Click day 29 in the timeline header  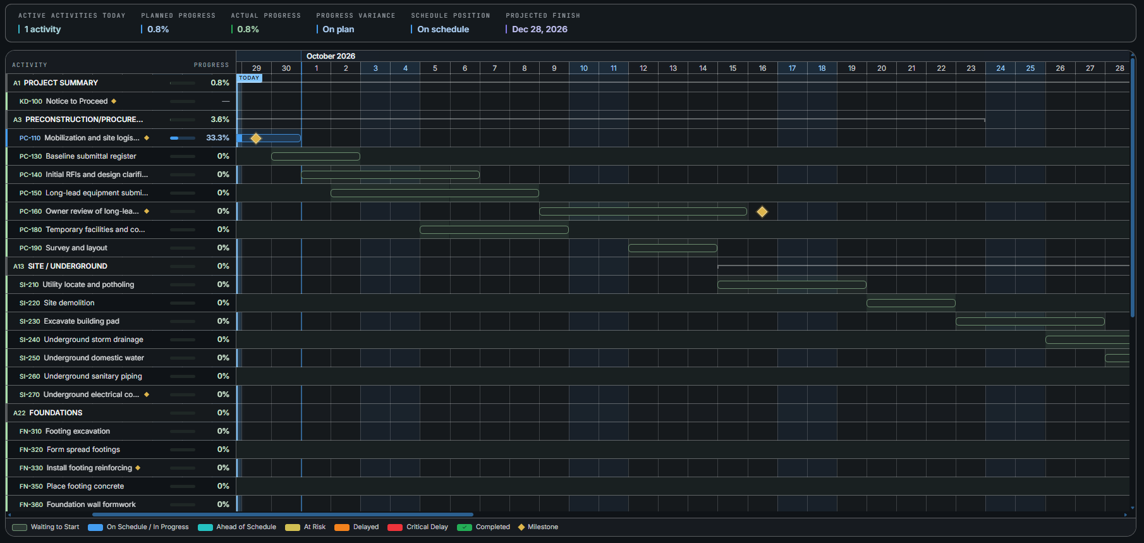(x=257, y=68)
